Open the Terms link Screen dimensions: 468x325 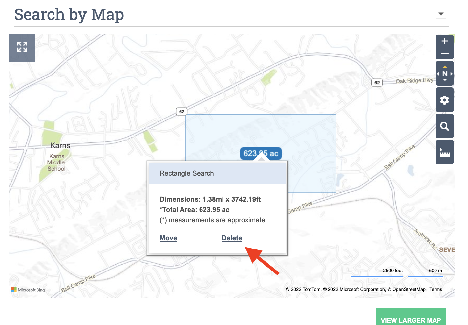pyautogui.click(x=436, y=289)
